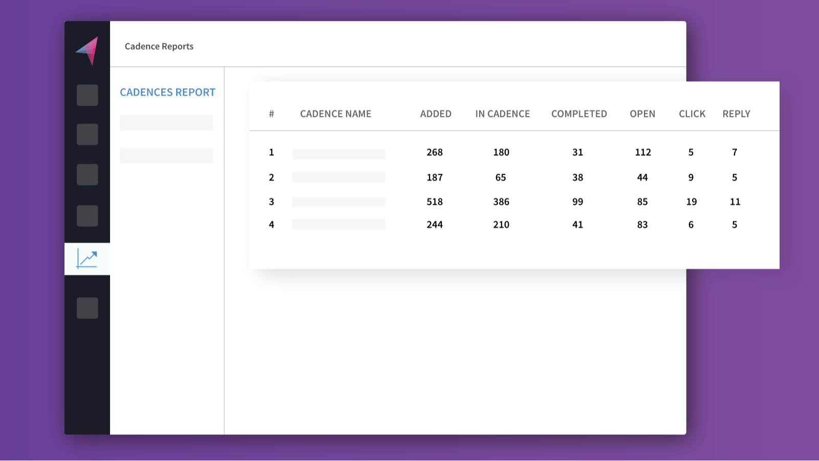This screenshot has width=819, height=461.
Task: Open the fourth sidebar navigation icon
Action: tap(87, 216)
